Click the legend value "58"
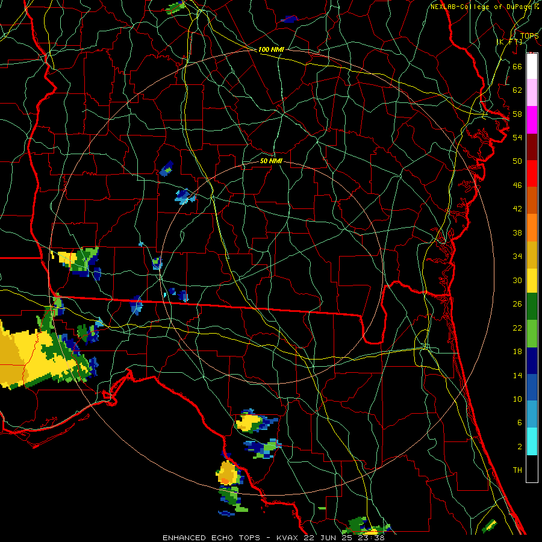The height and width of the screenshot is (542, 542). pos(517,114)
